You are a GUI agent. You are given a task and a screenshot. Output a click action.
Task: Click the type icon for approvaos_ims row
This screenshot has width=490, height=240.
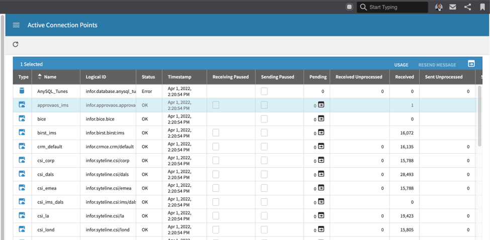(x=22, y=104)
